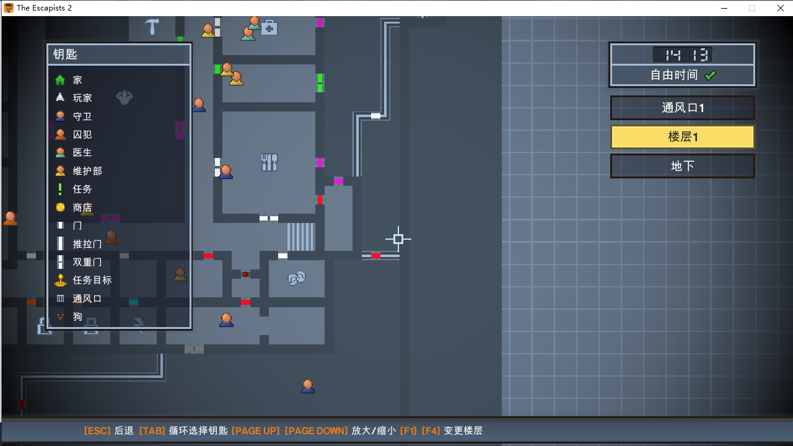Click the 双重门 legend entry text

coord(87,262)
